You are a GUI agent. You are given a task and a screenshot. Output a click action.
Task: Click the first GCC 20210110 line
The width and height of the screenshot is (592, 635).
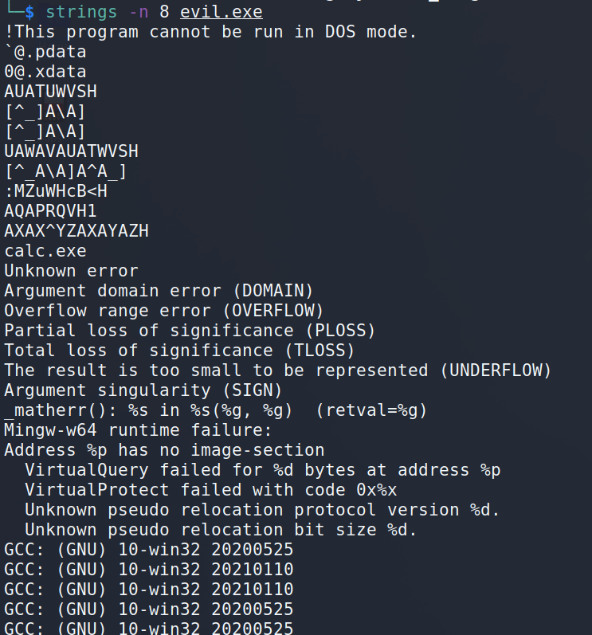click(x=149, y=570)
